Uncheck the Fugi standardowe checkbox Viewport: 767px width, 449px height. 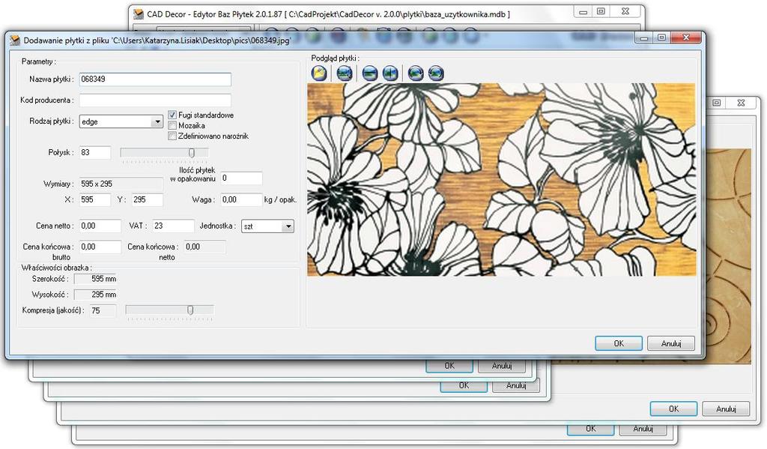coord(172,115)
